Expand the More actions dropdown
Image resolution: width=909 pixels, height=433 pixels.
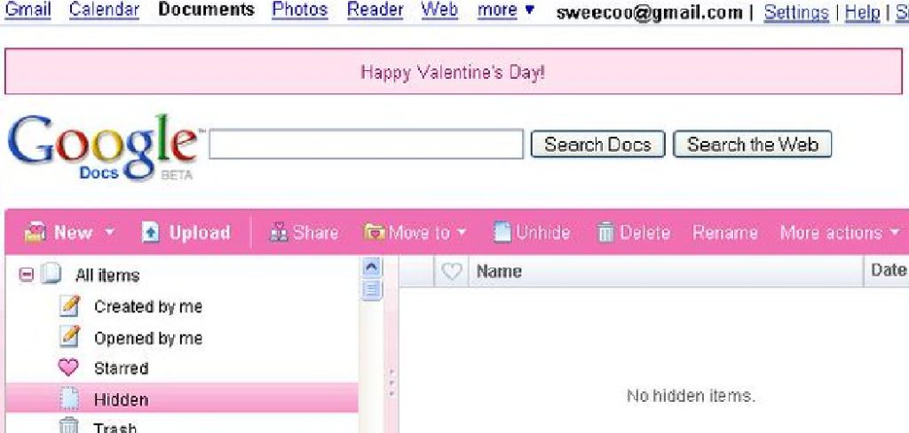[840, 232]
